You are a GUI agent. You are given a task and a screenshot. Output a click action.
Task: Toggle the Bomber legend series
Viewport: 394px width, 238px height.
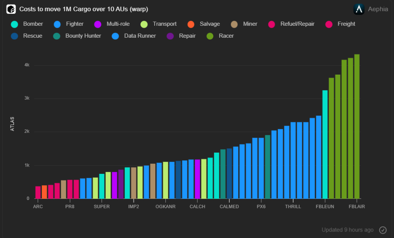[x=27, y=24]
